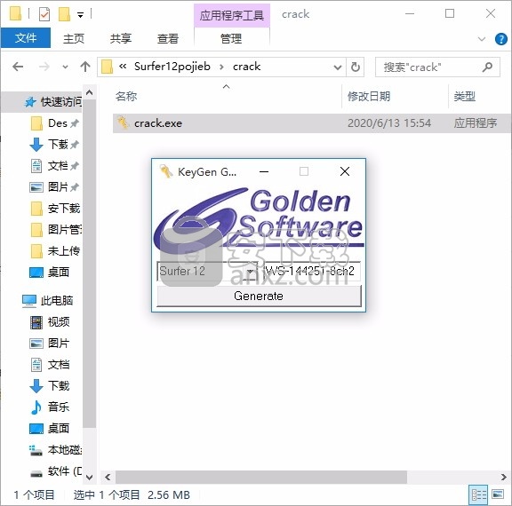Open the 文件 menu

[26, 38]
